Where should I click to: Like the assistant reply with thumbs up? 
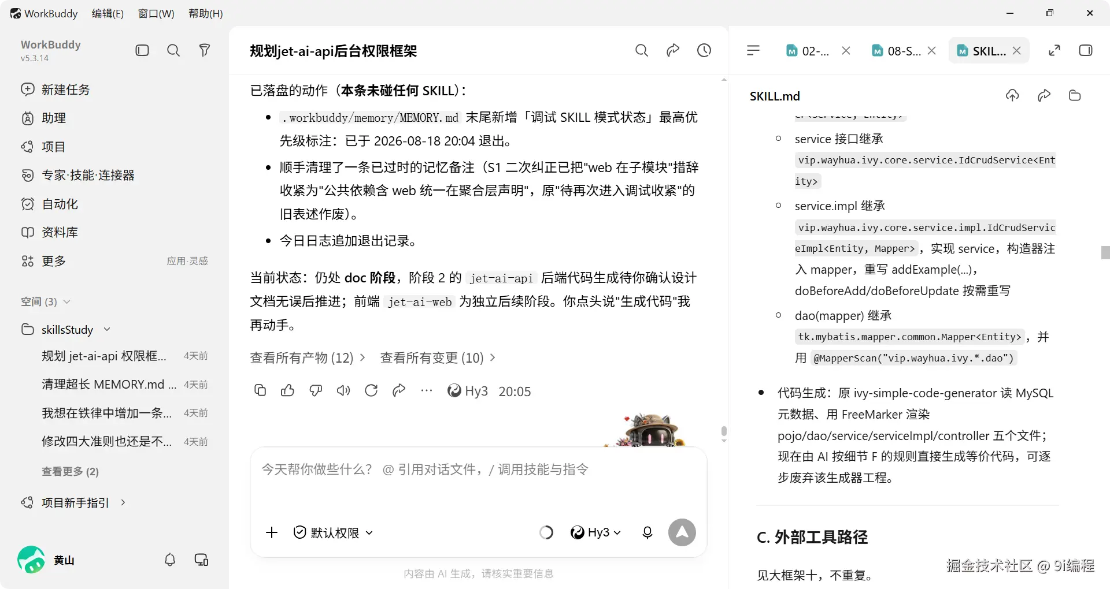287,391
